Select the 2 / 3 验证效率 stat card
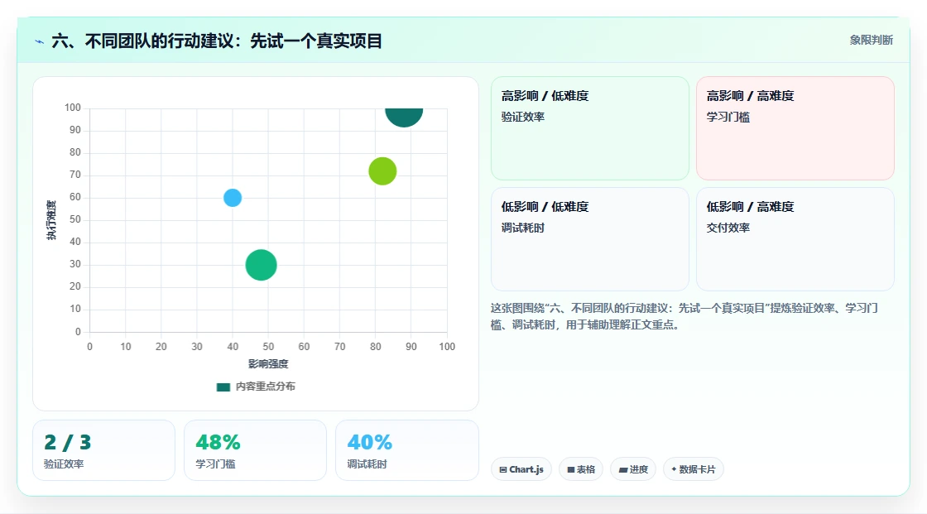Viewport: 927px width, 514px height. (103, 450)
